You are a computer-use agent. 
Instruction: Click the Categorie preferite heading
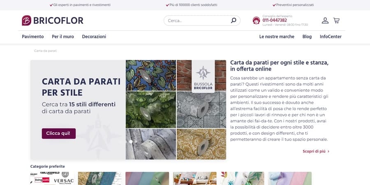(x=47, y=166)
